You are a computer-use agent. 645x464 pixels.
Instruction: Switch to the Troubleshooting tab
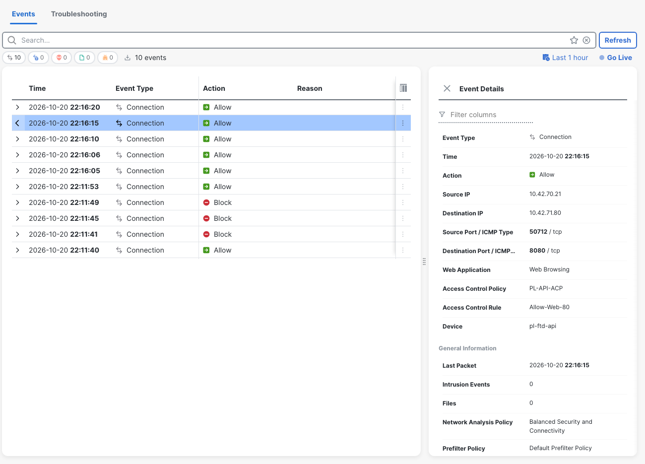[79, 14]
